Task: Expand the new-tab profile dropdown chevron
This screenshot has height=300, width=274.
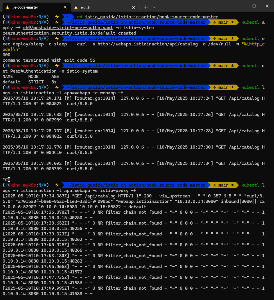Action: [x=154, y=7]
